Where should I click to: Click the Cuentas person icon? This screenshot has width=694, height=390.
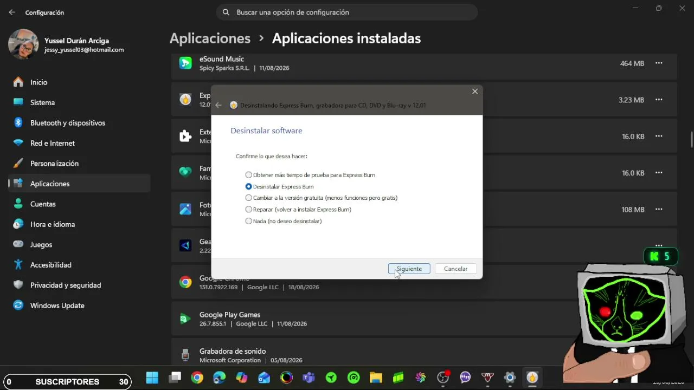click(x=18, y=204)
